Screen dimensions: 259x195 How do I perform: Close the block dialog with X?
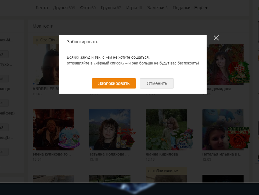pos(216,38)
